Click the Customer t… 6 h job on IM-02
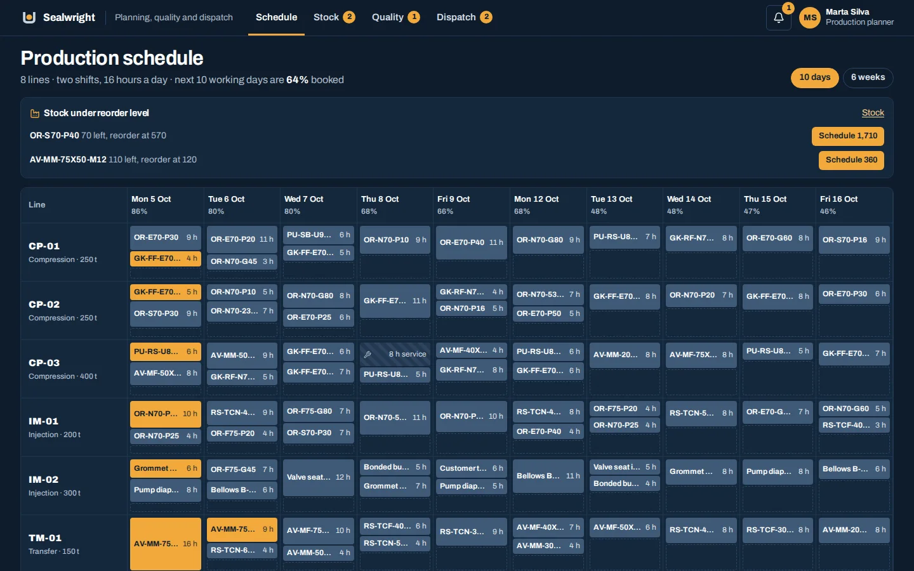 click(472, 469)
